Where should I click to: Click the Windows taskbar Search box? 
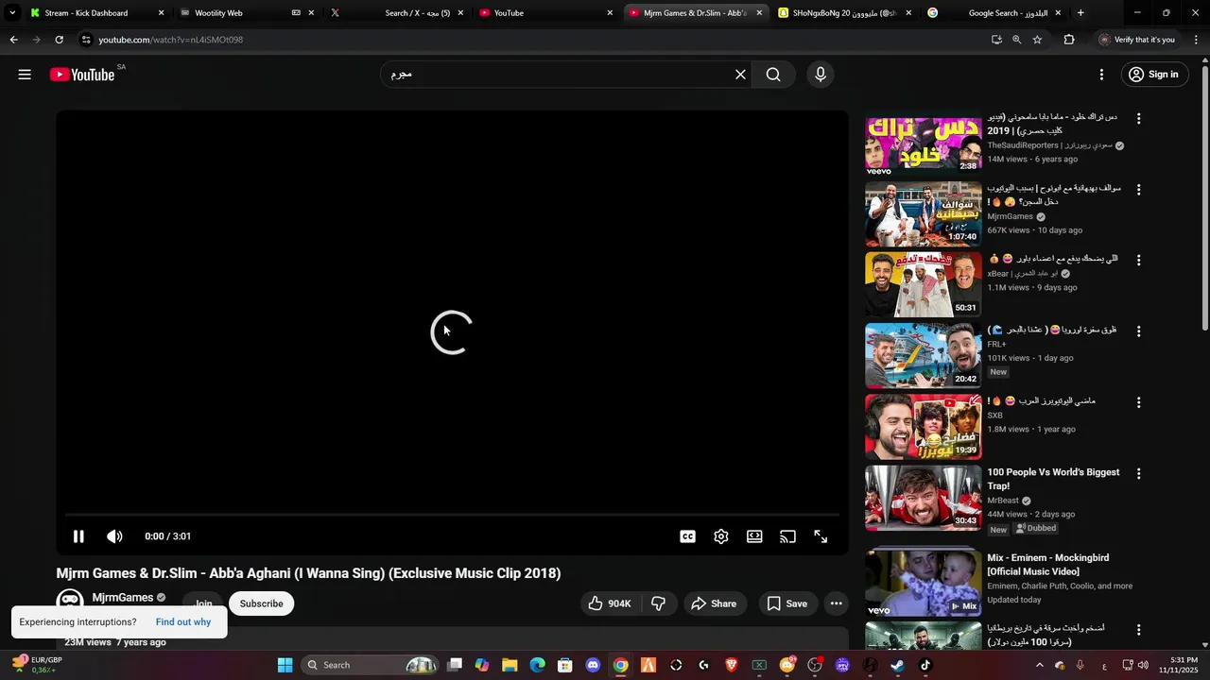pos(371,665)
